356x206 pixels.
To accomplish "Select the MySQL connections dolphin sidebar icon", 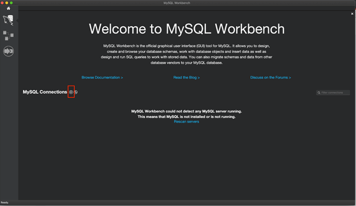I will pos(8,20).
